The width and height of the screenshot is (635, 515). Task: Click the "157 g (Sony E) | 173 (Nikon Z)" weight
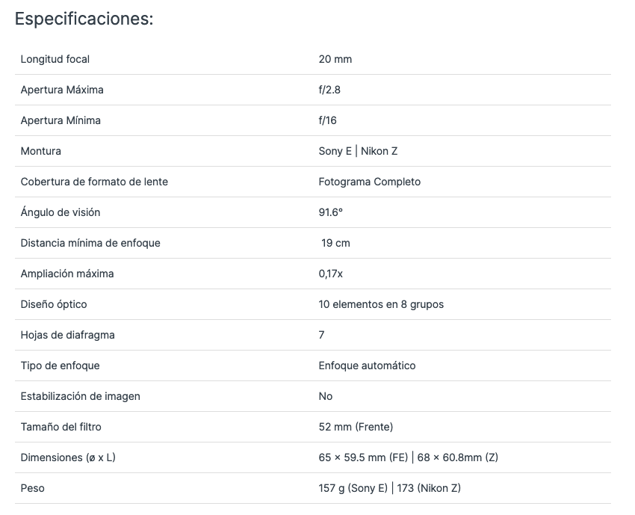[389, 488]
